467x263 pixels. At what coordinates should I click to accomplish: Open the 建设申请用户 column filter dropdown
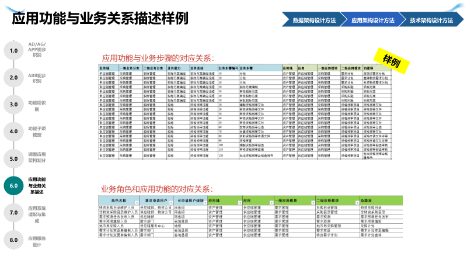[x=171, y=203]
